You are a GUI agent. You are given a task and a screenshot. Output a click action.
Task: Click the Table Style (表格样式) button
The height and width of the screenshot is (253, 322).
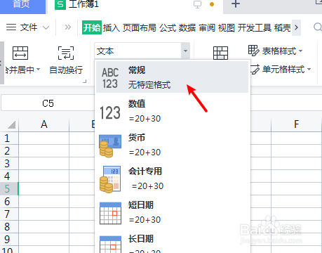pos(275,51)
